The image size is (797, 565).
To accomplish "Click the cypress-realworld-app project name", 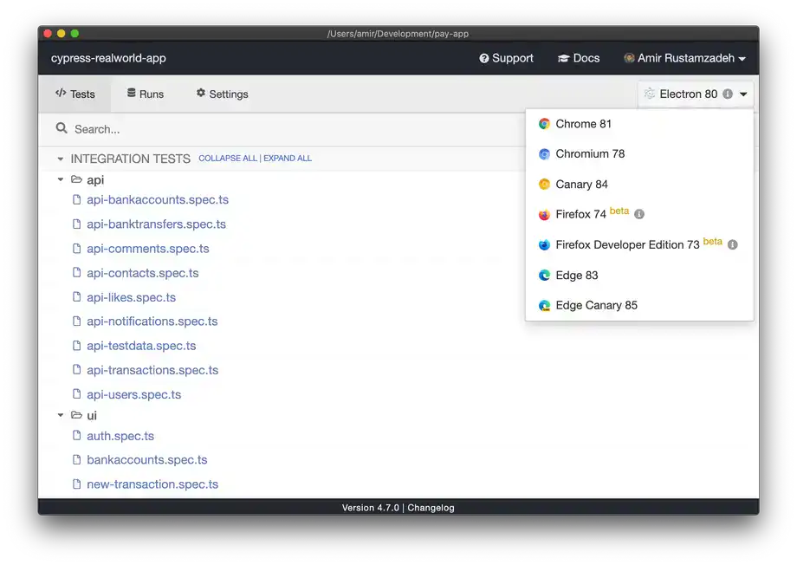I will click(x=108, y=58).
